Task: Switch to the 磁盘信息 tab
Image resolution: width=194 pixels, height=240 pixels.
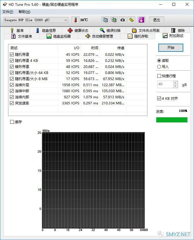Action: pyautogui.click(x=46, y=30)
